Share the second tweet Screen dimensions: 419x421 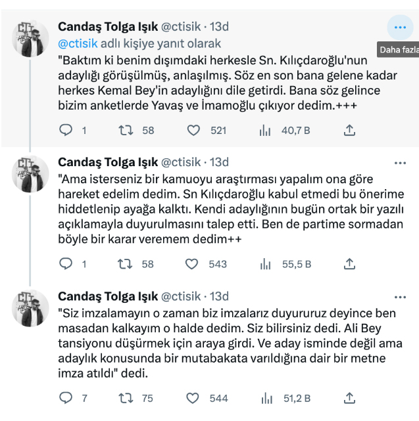pos(350,264)
